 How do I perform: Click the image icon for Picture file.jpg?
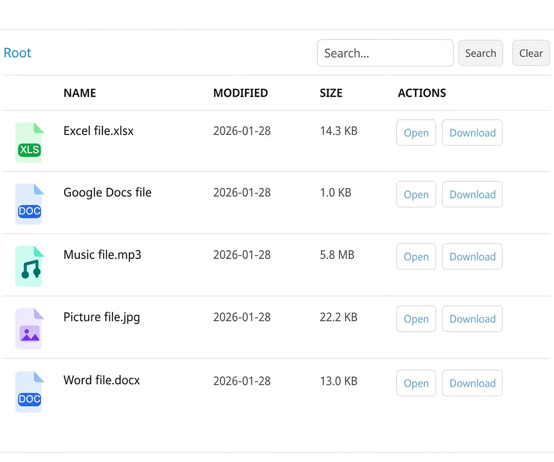30,328
